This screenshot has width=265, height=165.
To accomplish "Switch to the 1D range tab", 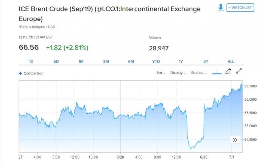I will tap(31, 61).
